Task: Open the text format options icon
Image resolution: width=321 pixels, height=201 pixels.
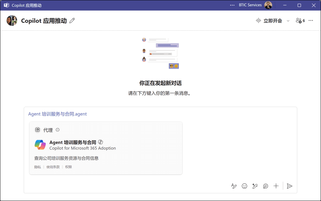Action: 234,186
